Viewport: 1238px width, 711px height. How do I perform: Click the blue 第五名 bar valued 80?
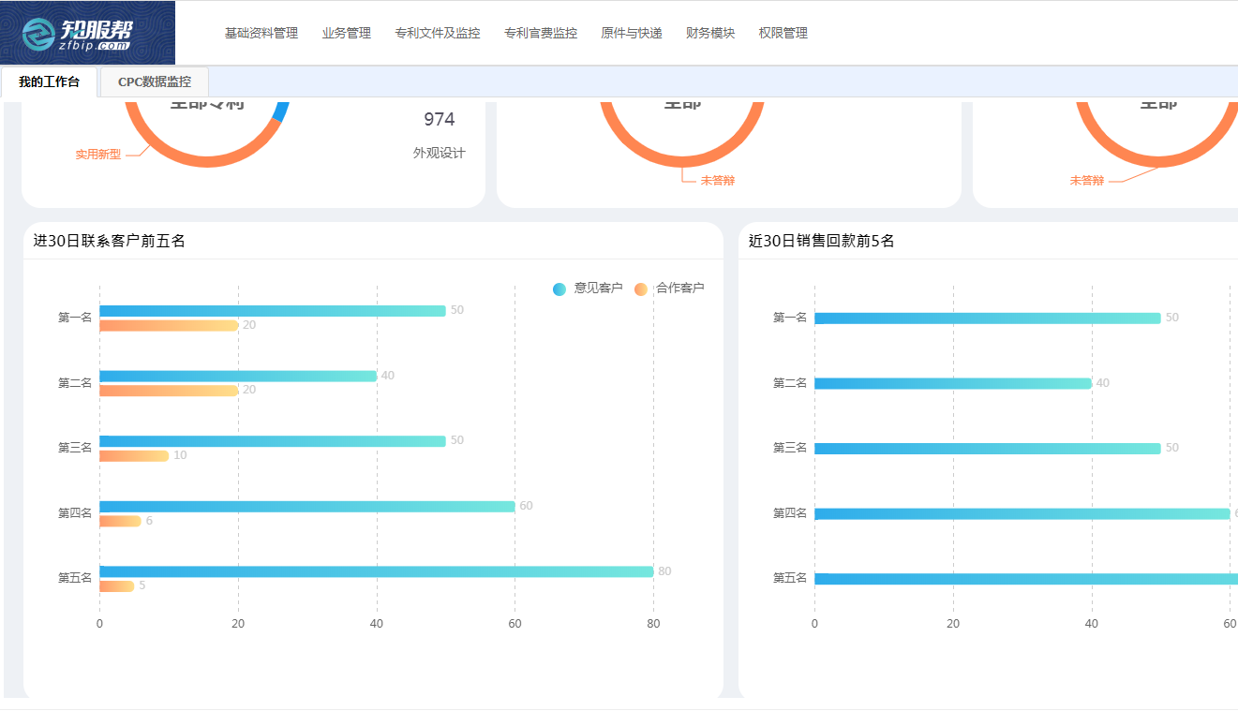click(x=375, y=571)
